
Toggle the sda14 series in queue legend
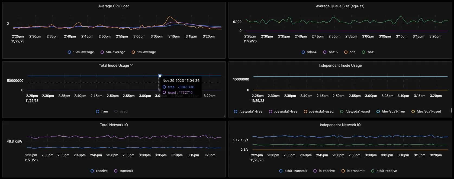click(309, 52)
